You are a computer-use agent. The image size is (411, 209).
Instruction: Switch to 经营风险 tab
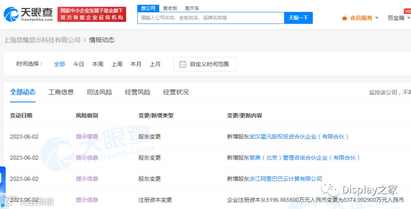[x=138, y=92]
